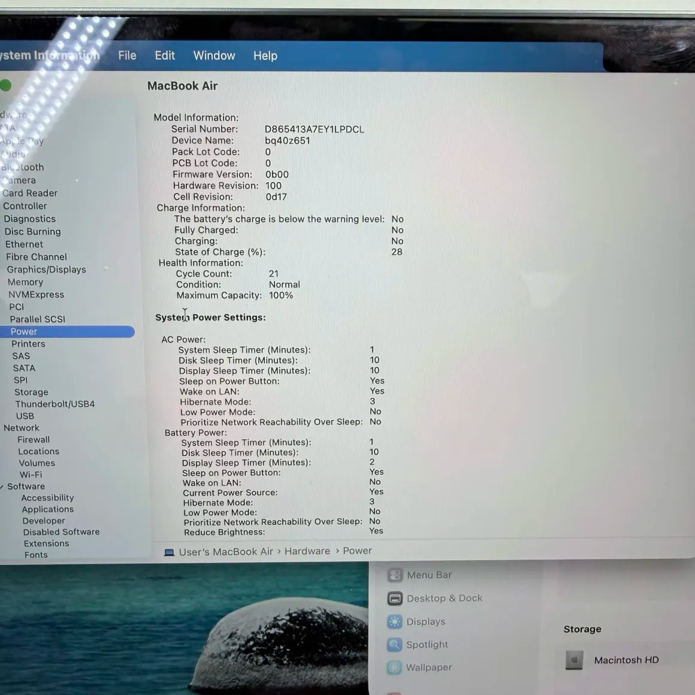Open the File menu
Screen dimensions: 695x695
click(127, 55)
